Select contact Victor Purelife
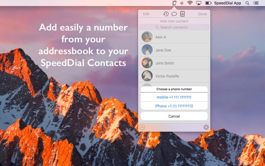The width and height of the screenshot is (265, 166). (174, 76)
